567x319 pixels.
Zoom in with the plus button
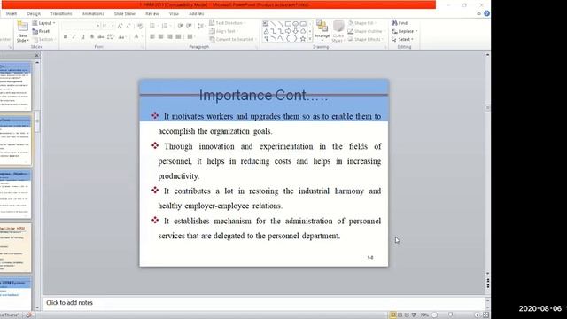[x=478, y=315]
